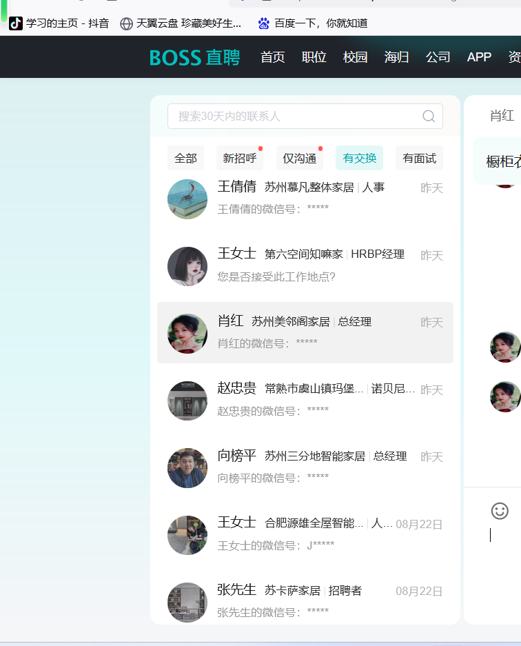
Task: Click 张先生's avatar
Action: tap(187, 603)
